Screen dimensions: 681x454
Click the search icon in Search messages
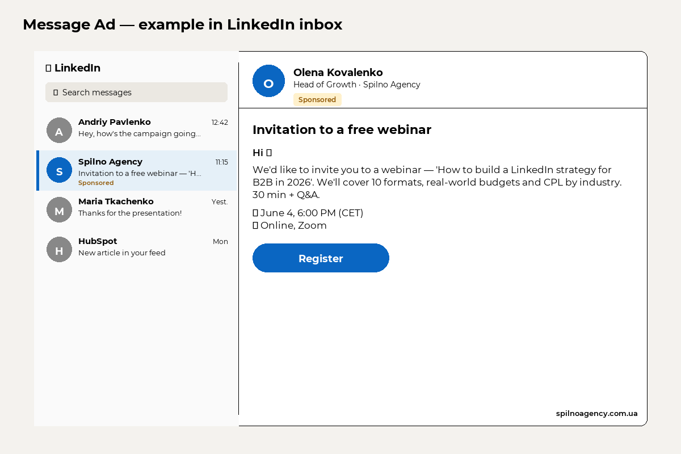tap(56, 93)
